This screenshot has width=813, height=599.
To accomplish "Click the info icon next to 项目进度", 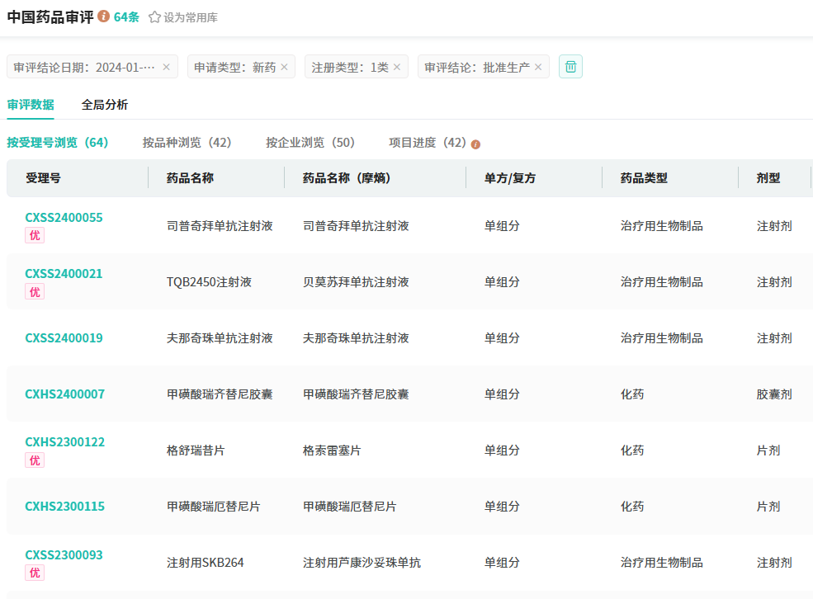I will pyautogui.click(x=475, y=144).
